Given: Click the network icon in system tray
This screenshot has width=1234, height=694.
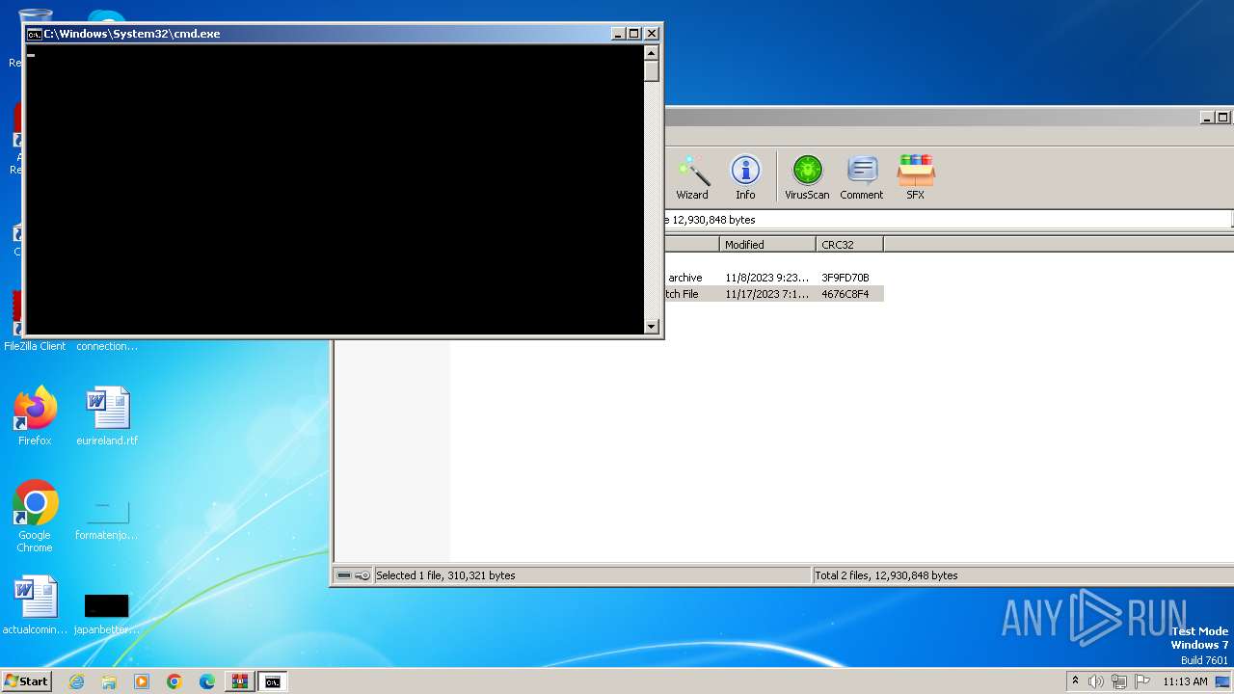Looking at the screenshot, I should pos(1119,681).
